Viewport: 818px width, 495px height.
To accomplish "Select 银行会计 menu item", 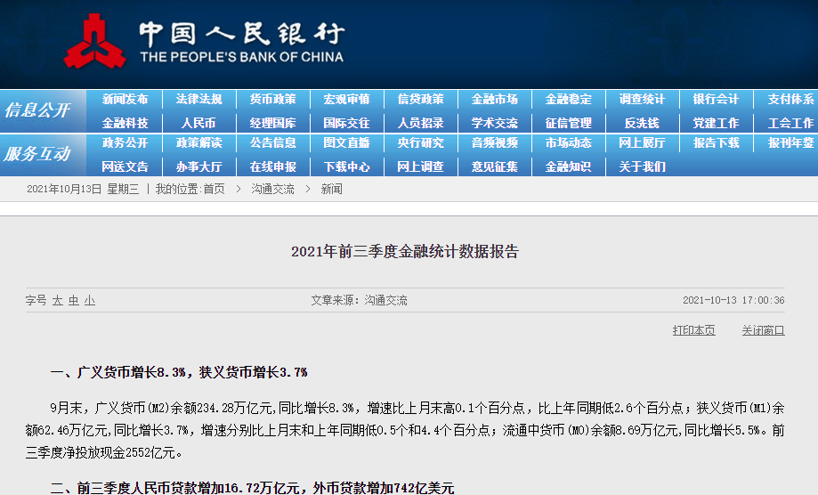I will (x=716, y=99).
